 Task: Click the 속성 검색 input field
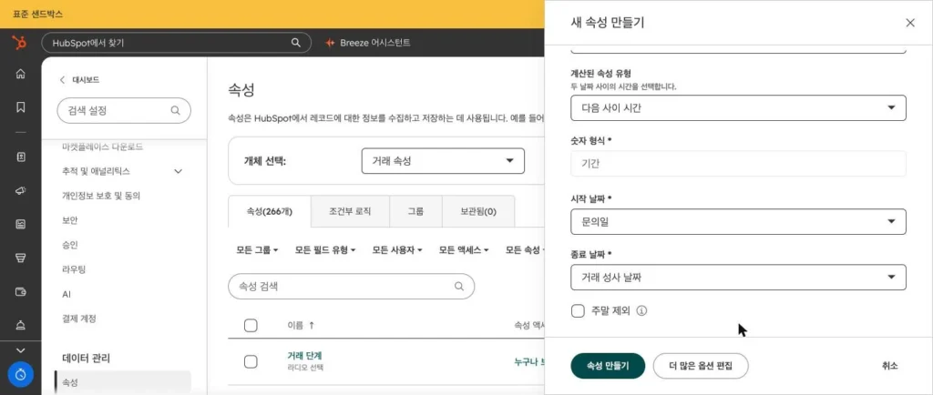click(351, 287)
